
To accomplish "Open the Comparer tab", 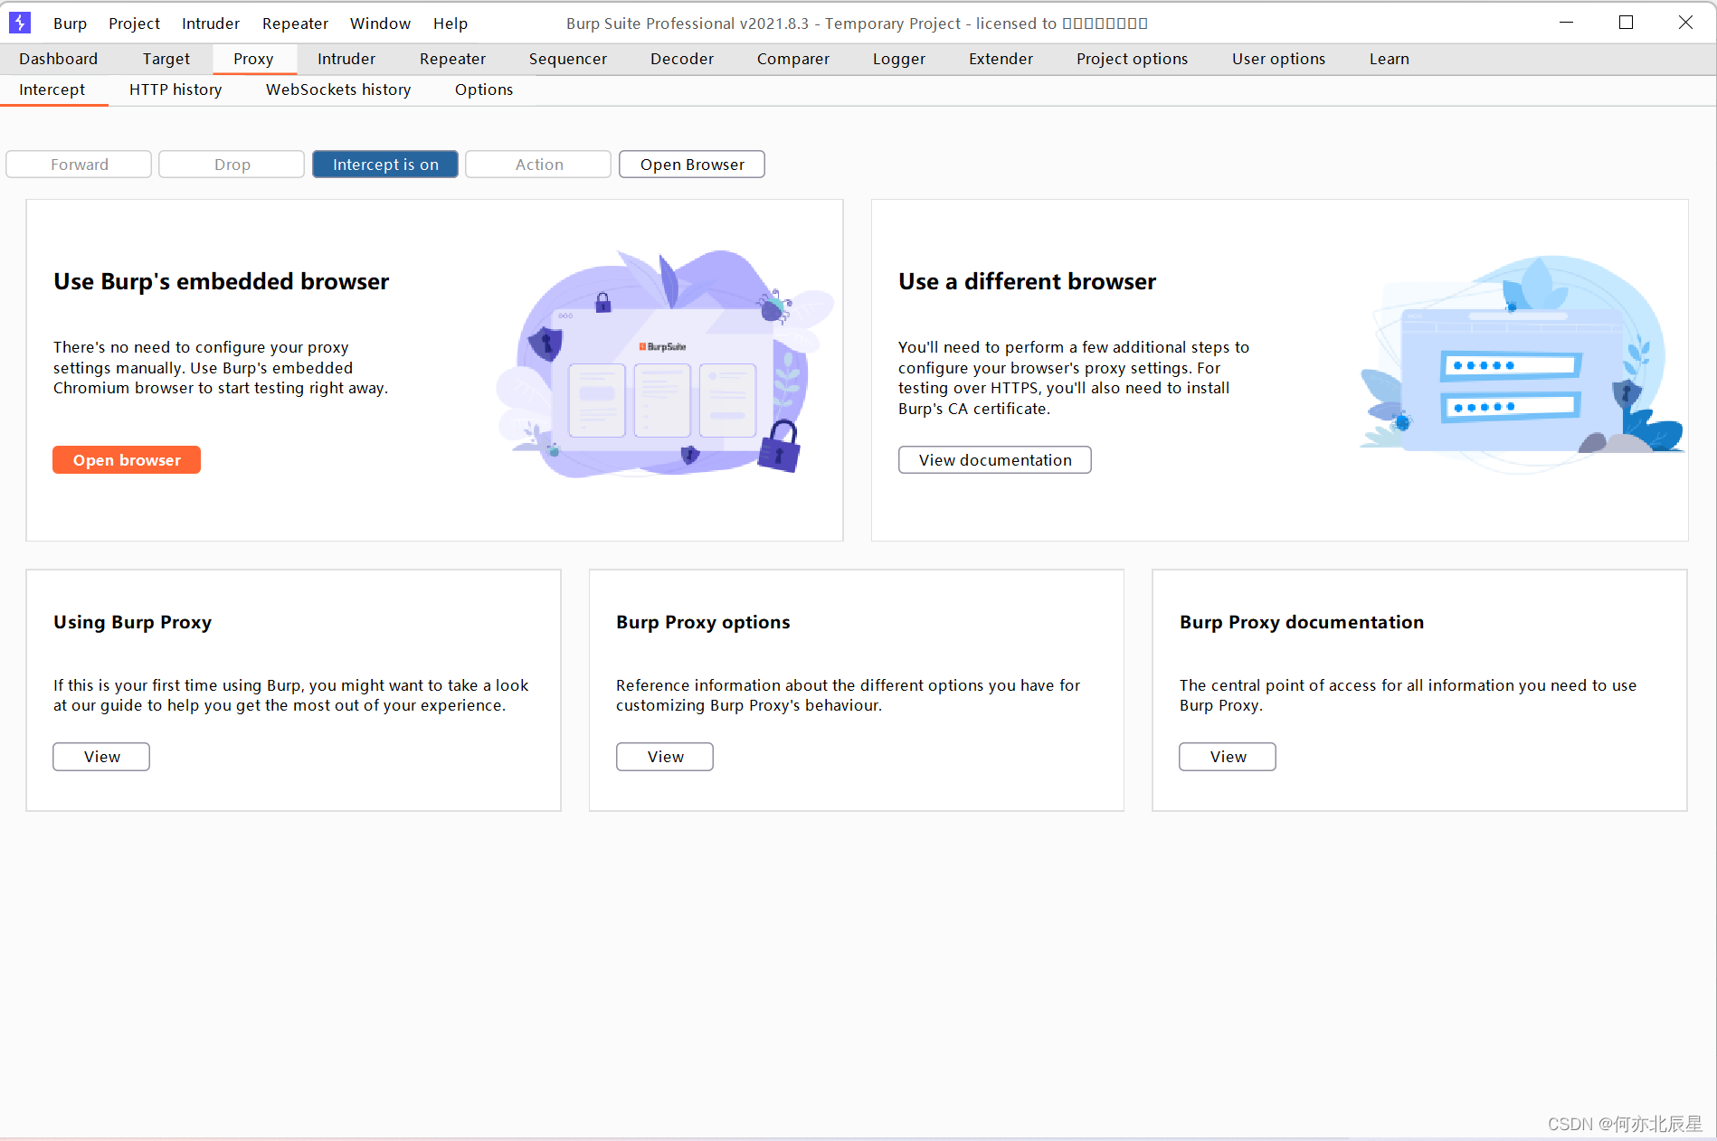I will point(792,59).
